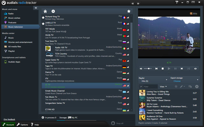Open Movies and entertainment section

click(20, 42)
